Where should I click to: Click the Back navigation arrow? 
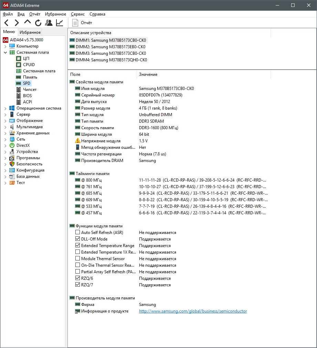click(6, 23)
